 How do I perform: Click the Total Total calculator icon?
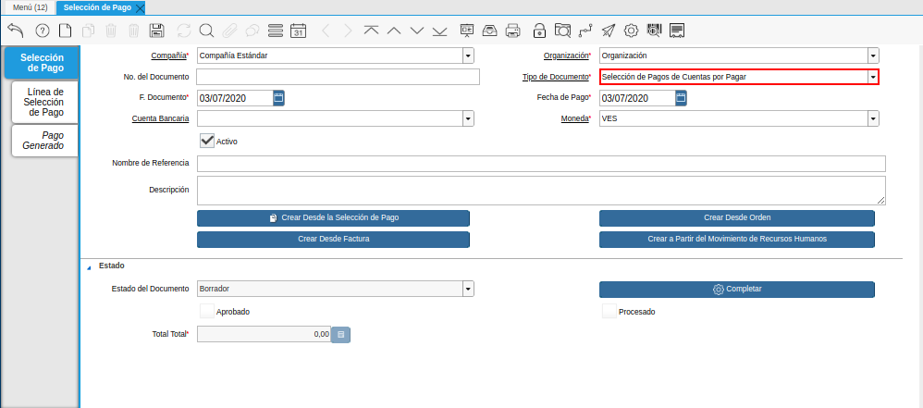click(341, 334)
